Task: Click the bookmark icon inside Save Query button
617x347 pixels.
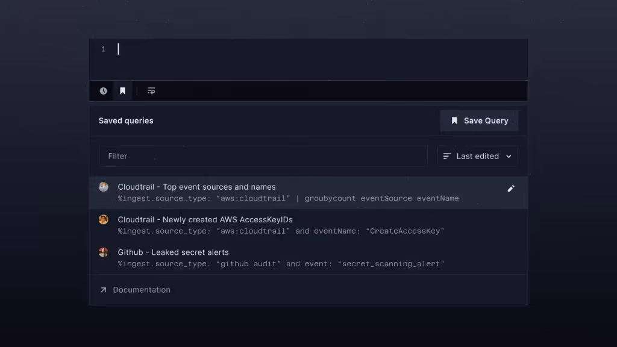Action: [x=454, y=120]
